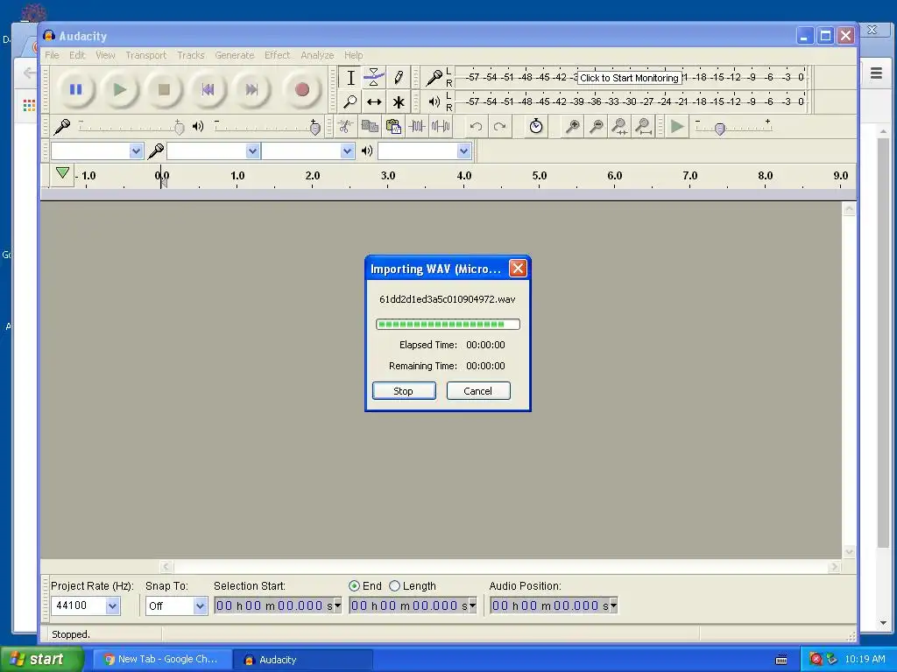This screenshot has width=897, height=672.
Task: Select the Selection (I-beam) tool
Action: click(350, 77)
